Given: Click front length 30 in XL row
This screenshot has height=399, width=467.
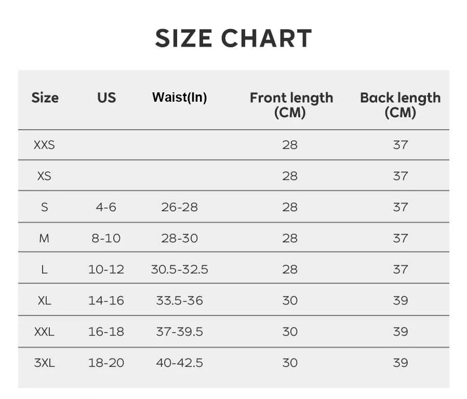Looking at the screenshot, I should [290, 300].
